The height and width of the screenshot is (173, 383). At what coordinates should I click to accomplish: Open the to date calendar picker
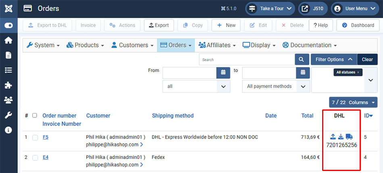tap(303, 72)
